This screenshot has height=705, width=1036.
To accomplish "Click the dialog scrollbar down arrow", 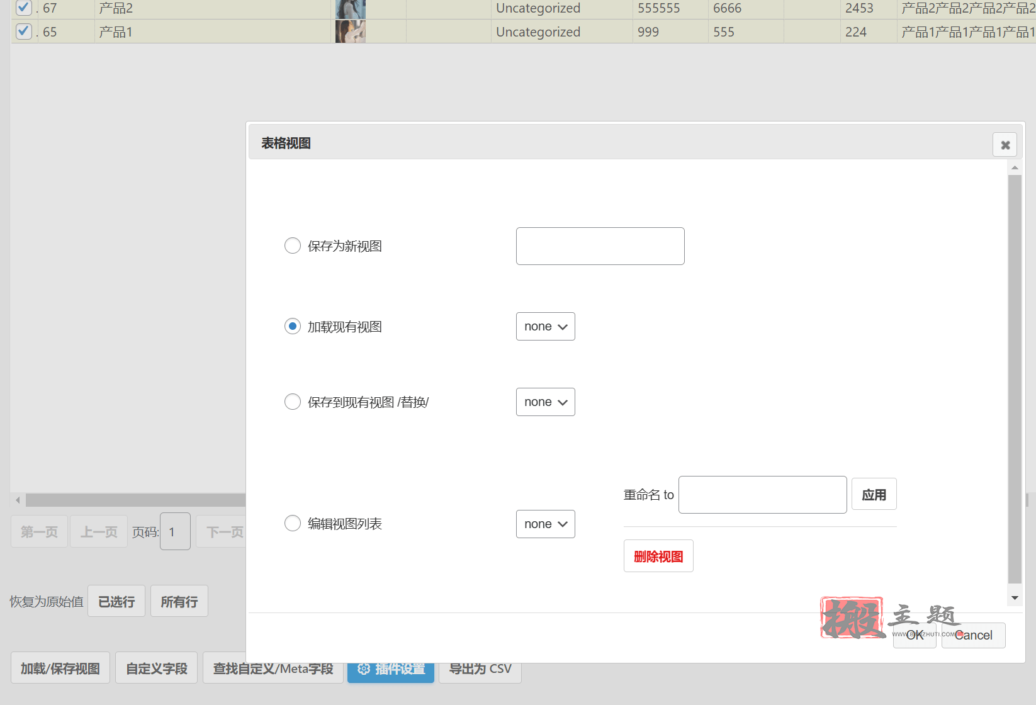I will (1015, 598).
